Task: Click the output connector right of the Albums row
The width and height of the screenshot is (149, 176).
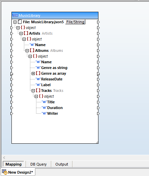Action: pos(98,50)
